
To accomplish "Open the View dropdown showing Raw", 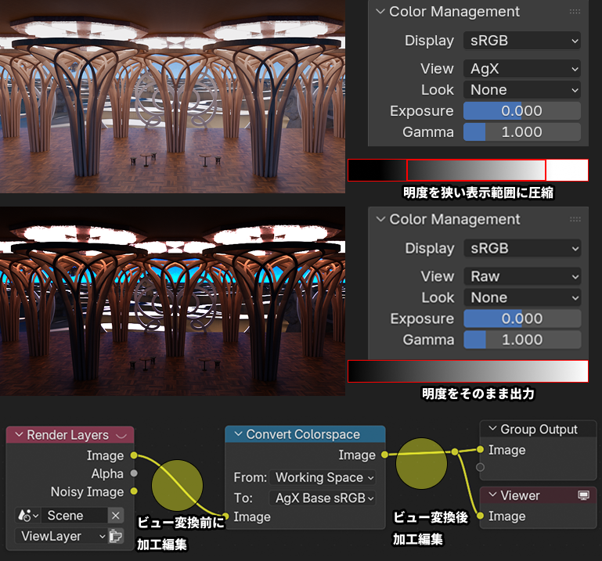I will click(521, 276).
